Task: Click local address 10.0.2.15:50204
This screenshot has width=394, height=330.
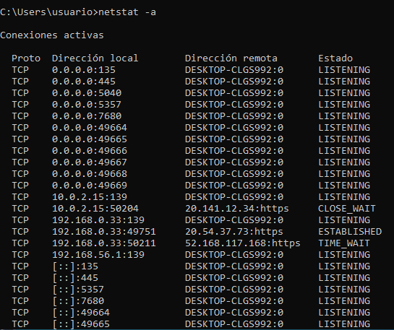Action: click(x=95, y=208)
